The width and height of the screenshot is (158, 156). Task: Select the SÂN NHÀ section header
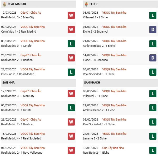[8, 82]
